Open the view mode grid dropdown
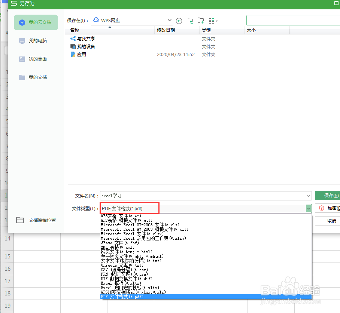This screenshot has width=340, height=313. (213, 21)
